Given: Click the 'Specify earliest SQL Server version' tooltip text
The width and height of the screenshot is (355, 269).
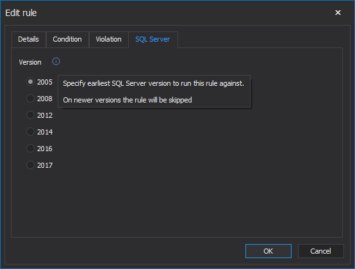Looking at the screenshot, I should click(x=154, y=83).
